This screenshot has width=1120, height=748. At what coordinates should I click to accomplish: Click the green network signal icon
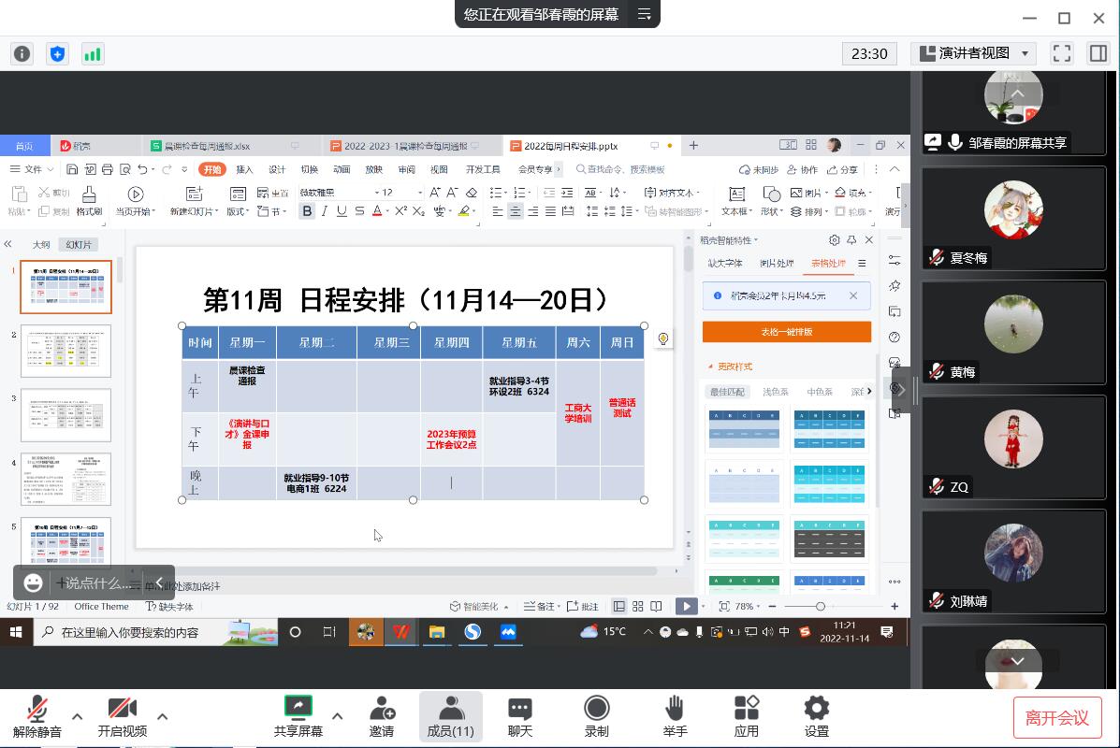[93, 53]
